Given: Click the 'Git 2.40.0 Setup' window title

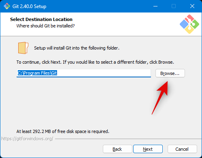Looking at the screenshot, I should (x=29, y=6).
